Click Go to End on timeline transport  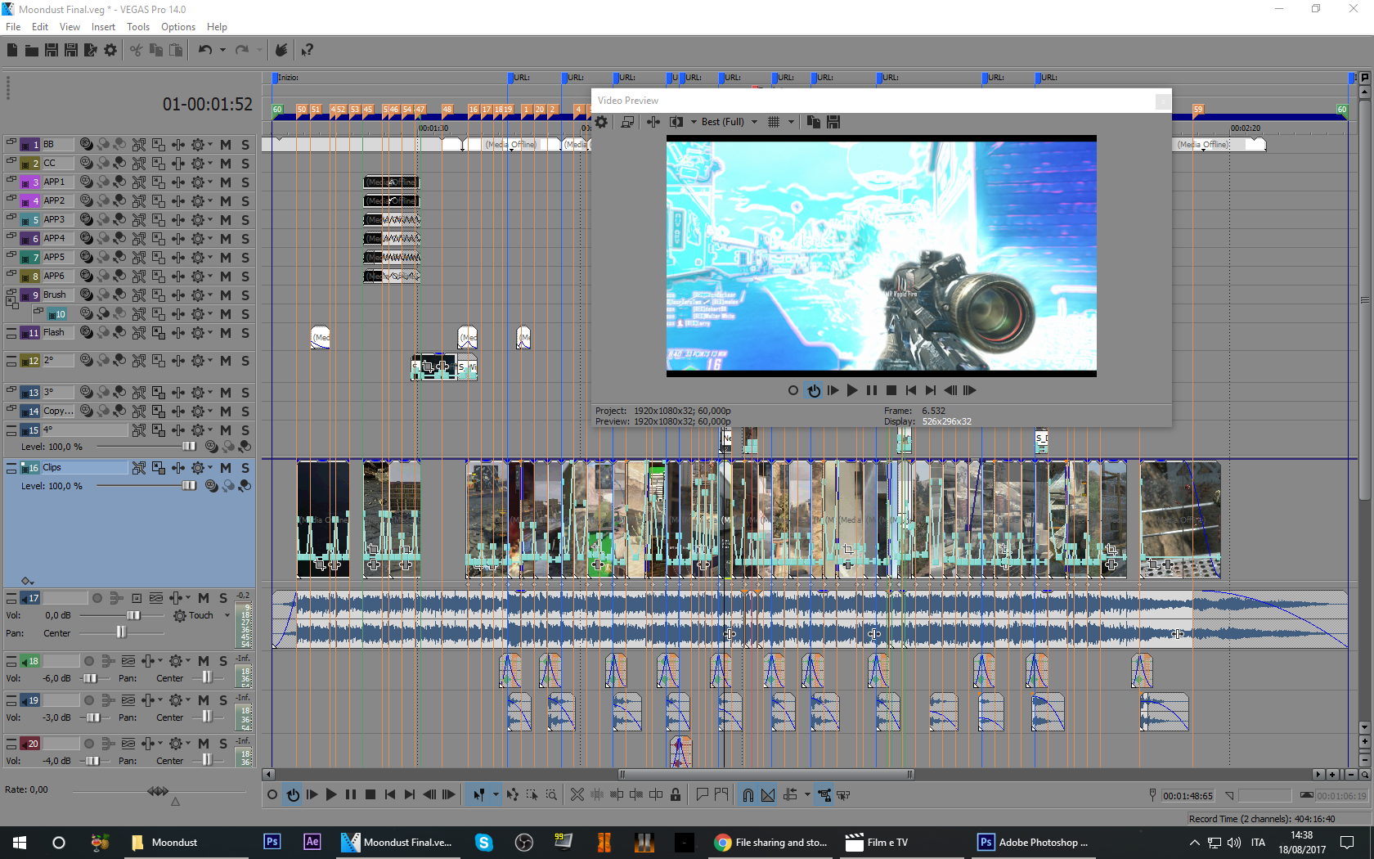click(x=410, y=794)
